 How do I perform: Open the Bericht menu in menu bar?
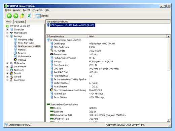click(27, 10)
